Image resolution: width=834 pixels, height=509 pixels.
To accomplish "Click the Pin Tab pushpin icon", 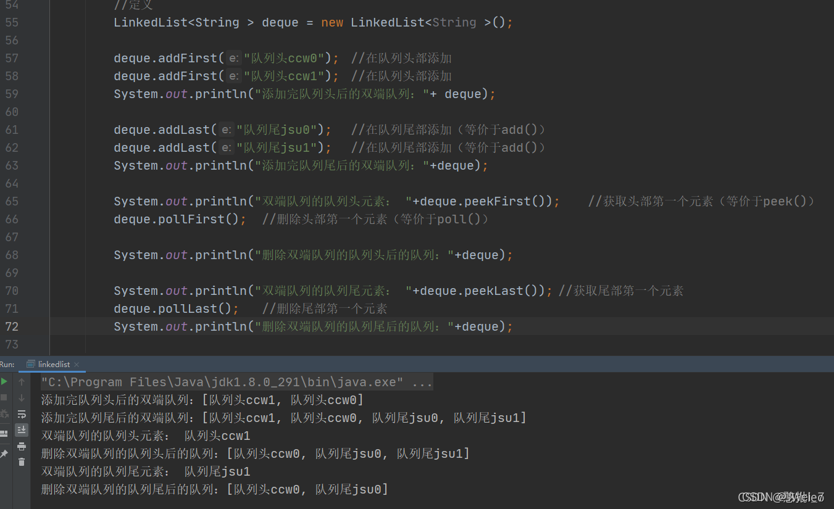I will coord(4,453).
